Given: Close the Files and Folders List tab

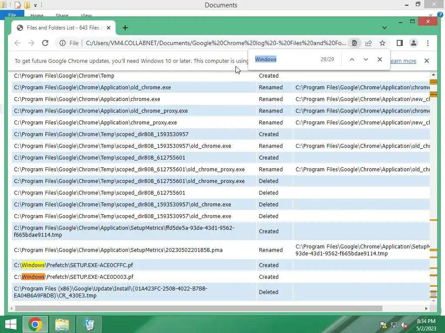Looking at the screenshot, I should tap(108, 28).
